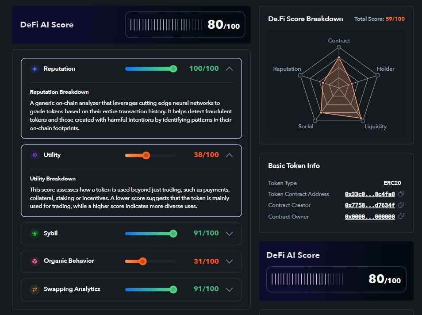422x315 pixels.
Task: Click the Sybil 91/100 score value
Action: tap(206, 233)
